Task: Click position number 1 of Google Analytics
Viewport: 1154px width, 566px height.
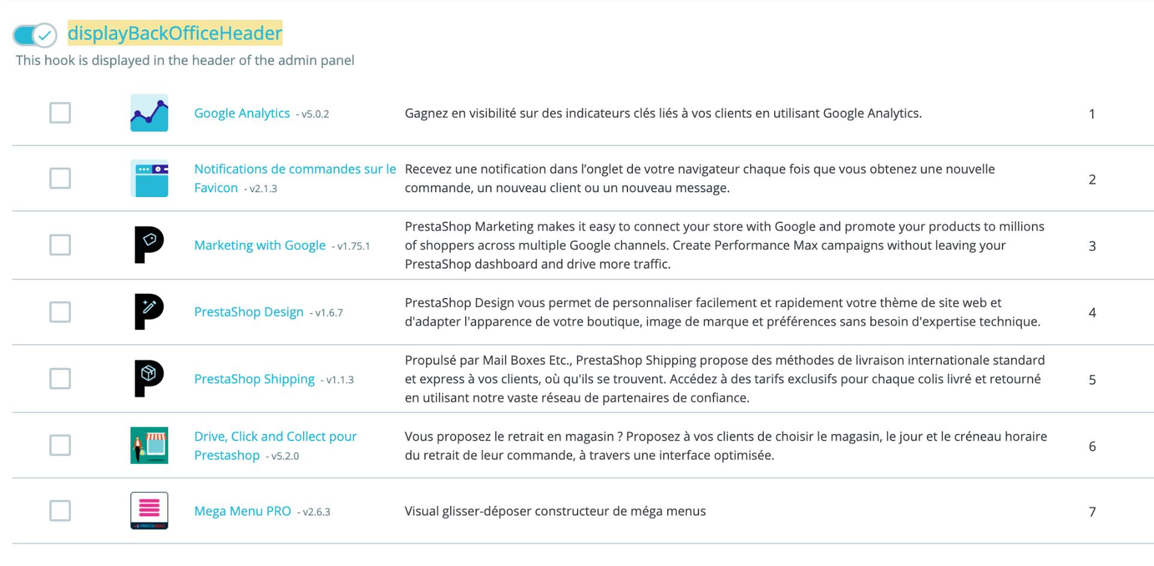Action: [1092, 114]
